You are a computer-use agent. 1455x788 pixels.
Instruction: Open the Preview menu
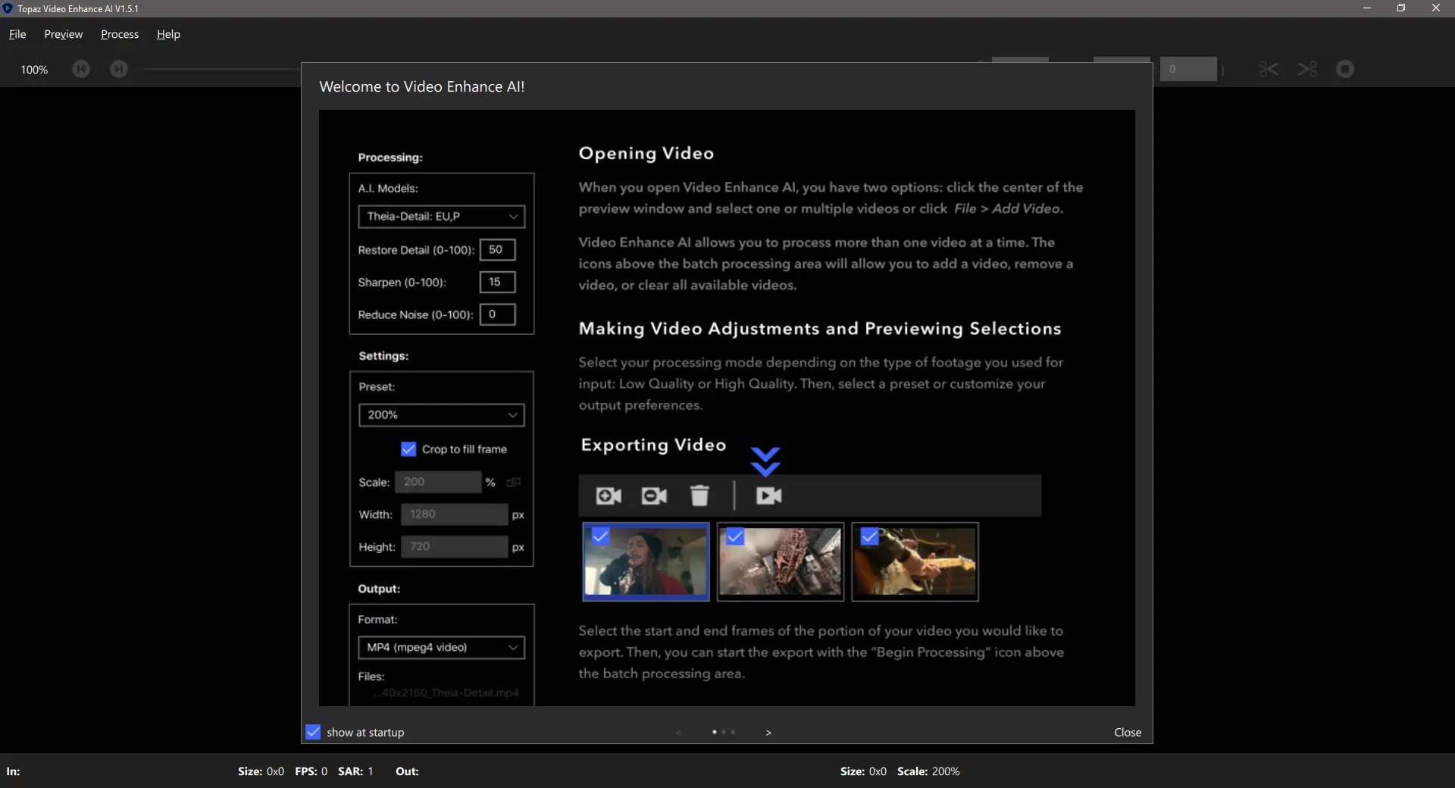coord(63,34)
